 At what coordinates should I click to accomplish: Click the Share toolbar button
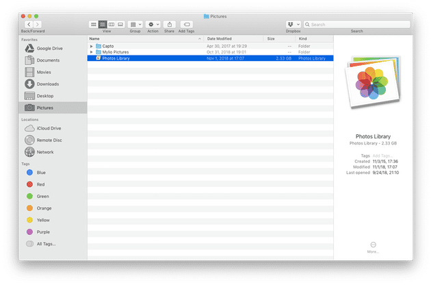[170, 24]
